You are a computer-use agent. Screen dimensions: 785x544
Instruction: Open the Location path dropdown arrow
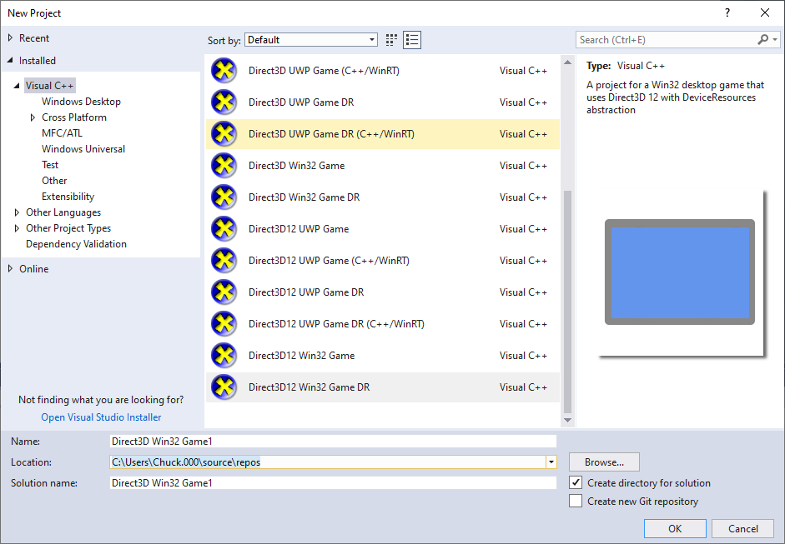551,462
